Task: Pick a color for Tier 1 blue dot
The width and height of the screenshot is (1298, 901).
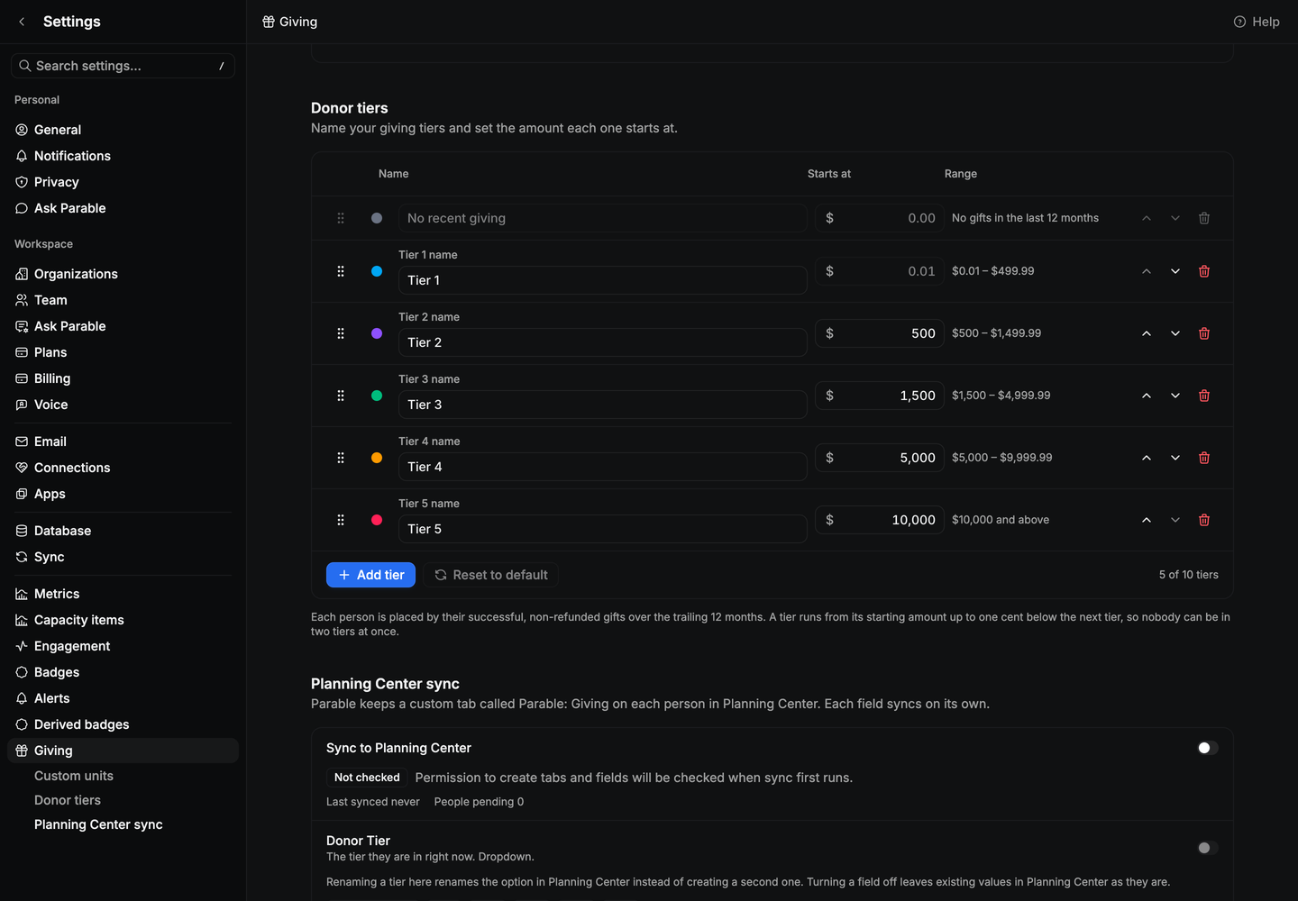Action: pyautogui.click(x=377, y=271)
